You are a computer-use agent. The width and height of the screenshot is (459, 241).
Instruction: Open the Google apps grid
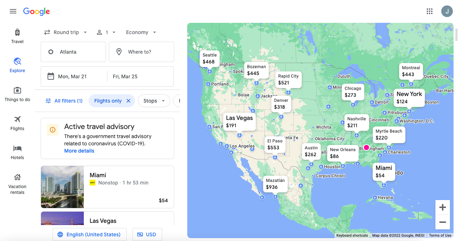(x=430, y=11)
